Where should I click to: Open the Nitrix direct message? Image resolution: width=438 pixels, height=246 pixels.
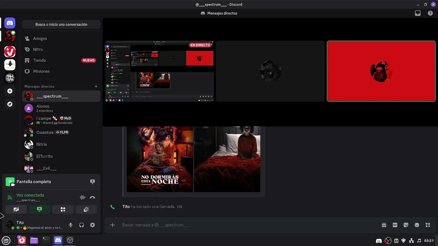click(x=61, y=144)
